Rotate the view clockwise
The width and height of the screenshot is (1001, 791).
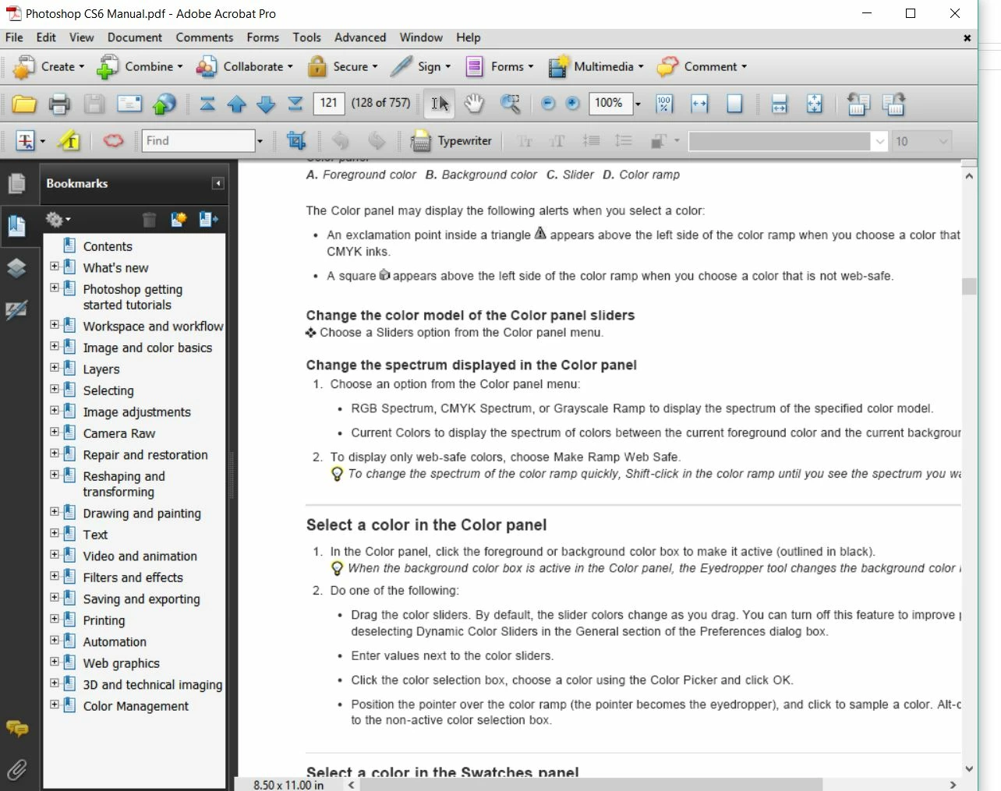pyautogui.click(x=893, y=104)
